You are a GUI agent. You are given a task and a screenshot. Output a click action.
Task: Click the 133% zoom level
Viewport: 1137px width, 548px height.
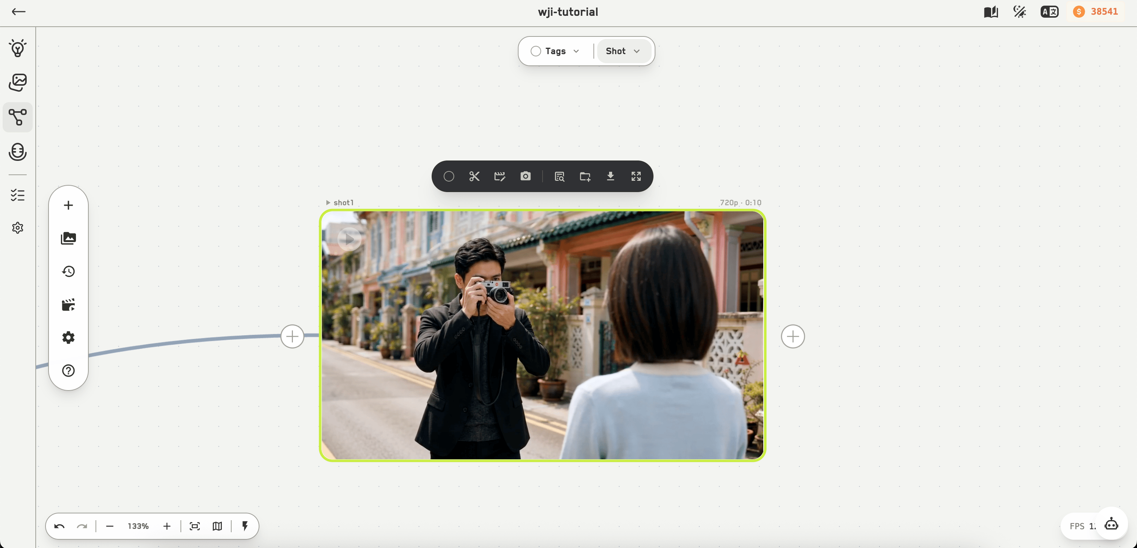coord(138,526)
